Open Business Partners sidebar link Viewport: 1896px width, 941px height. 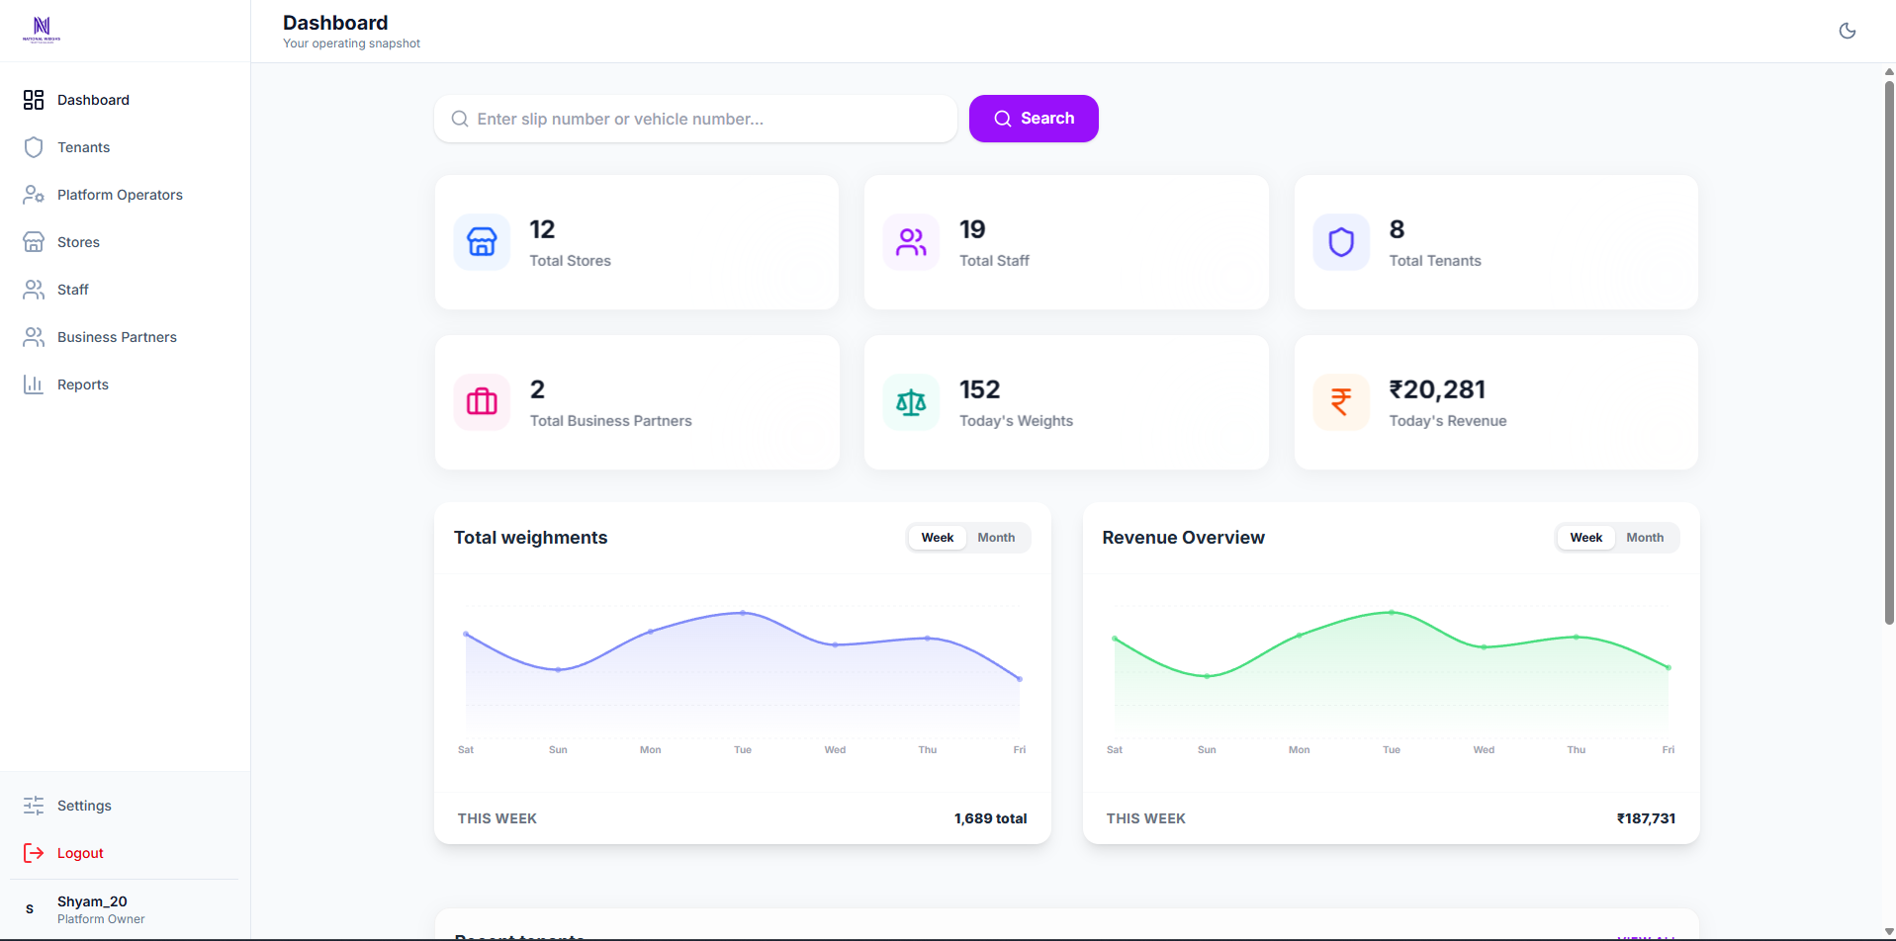[x=125, y=337]
